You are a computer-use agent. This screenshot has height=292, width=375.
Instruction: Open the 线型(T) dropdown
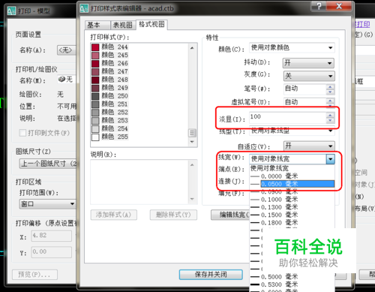coord(292,131)
